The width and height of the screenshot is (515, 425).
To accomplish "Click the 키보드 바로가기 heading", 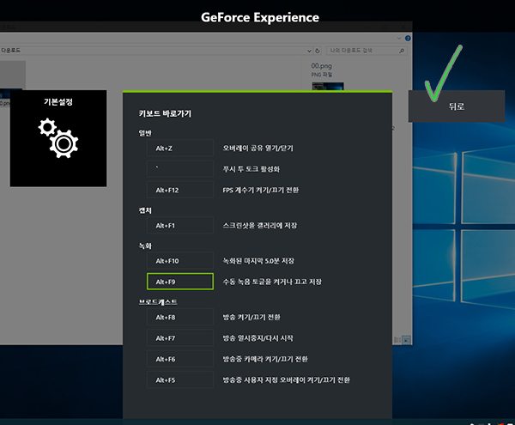I will point(165,113).
